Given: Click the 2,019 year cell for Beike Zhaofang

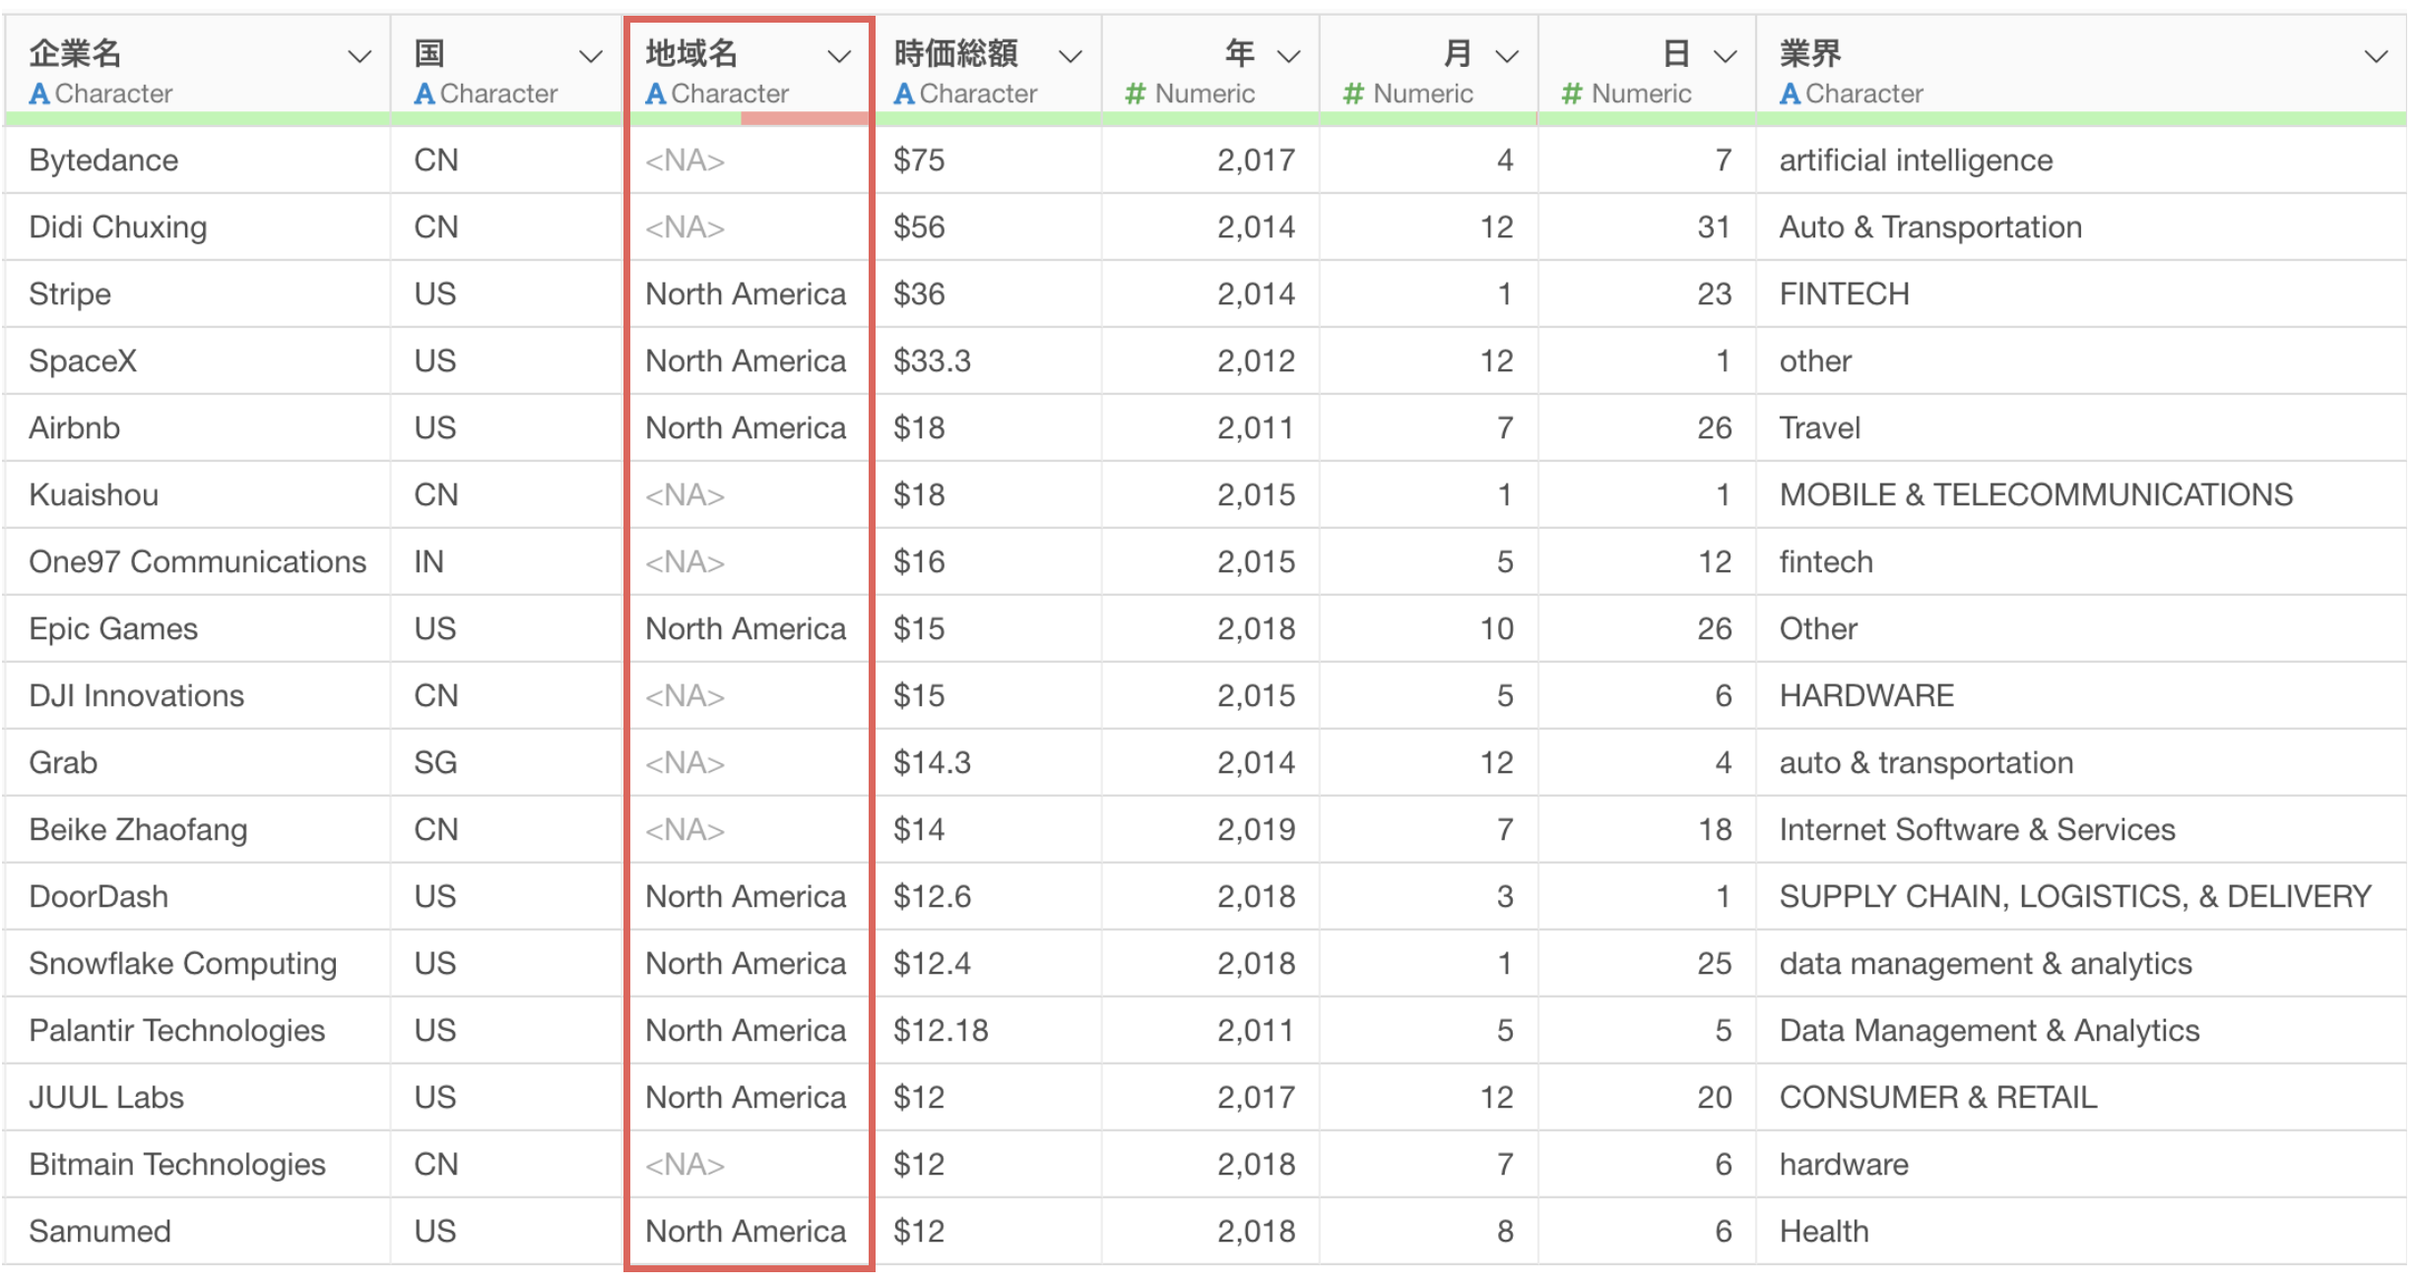Looking at the screenshot, I should tap(1210, 829).
